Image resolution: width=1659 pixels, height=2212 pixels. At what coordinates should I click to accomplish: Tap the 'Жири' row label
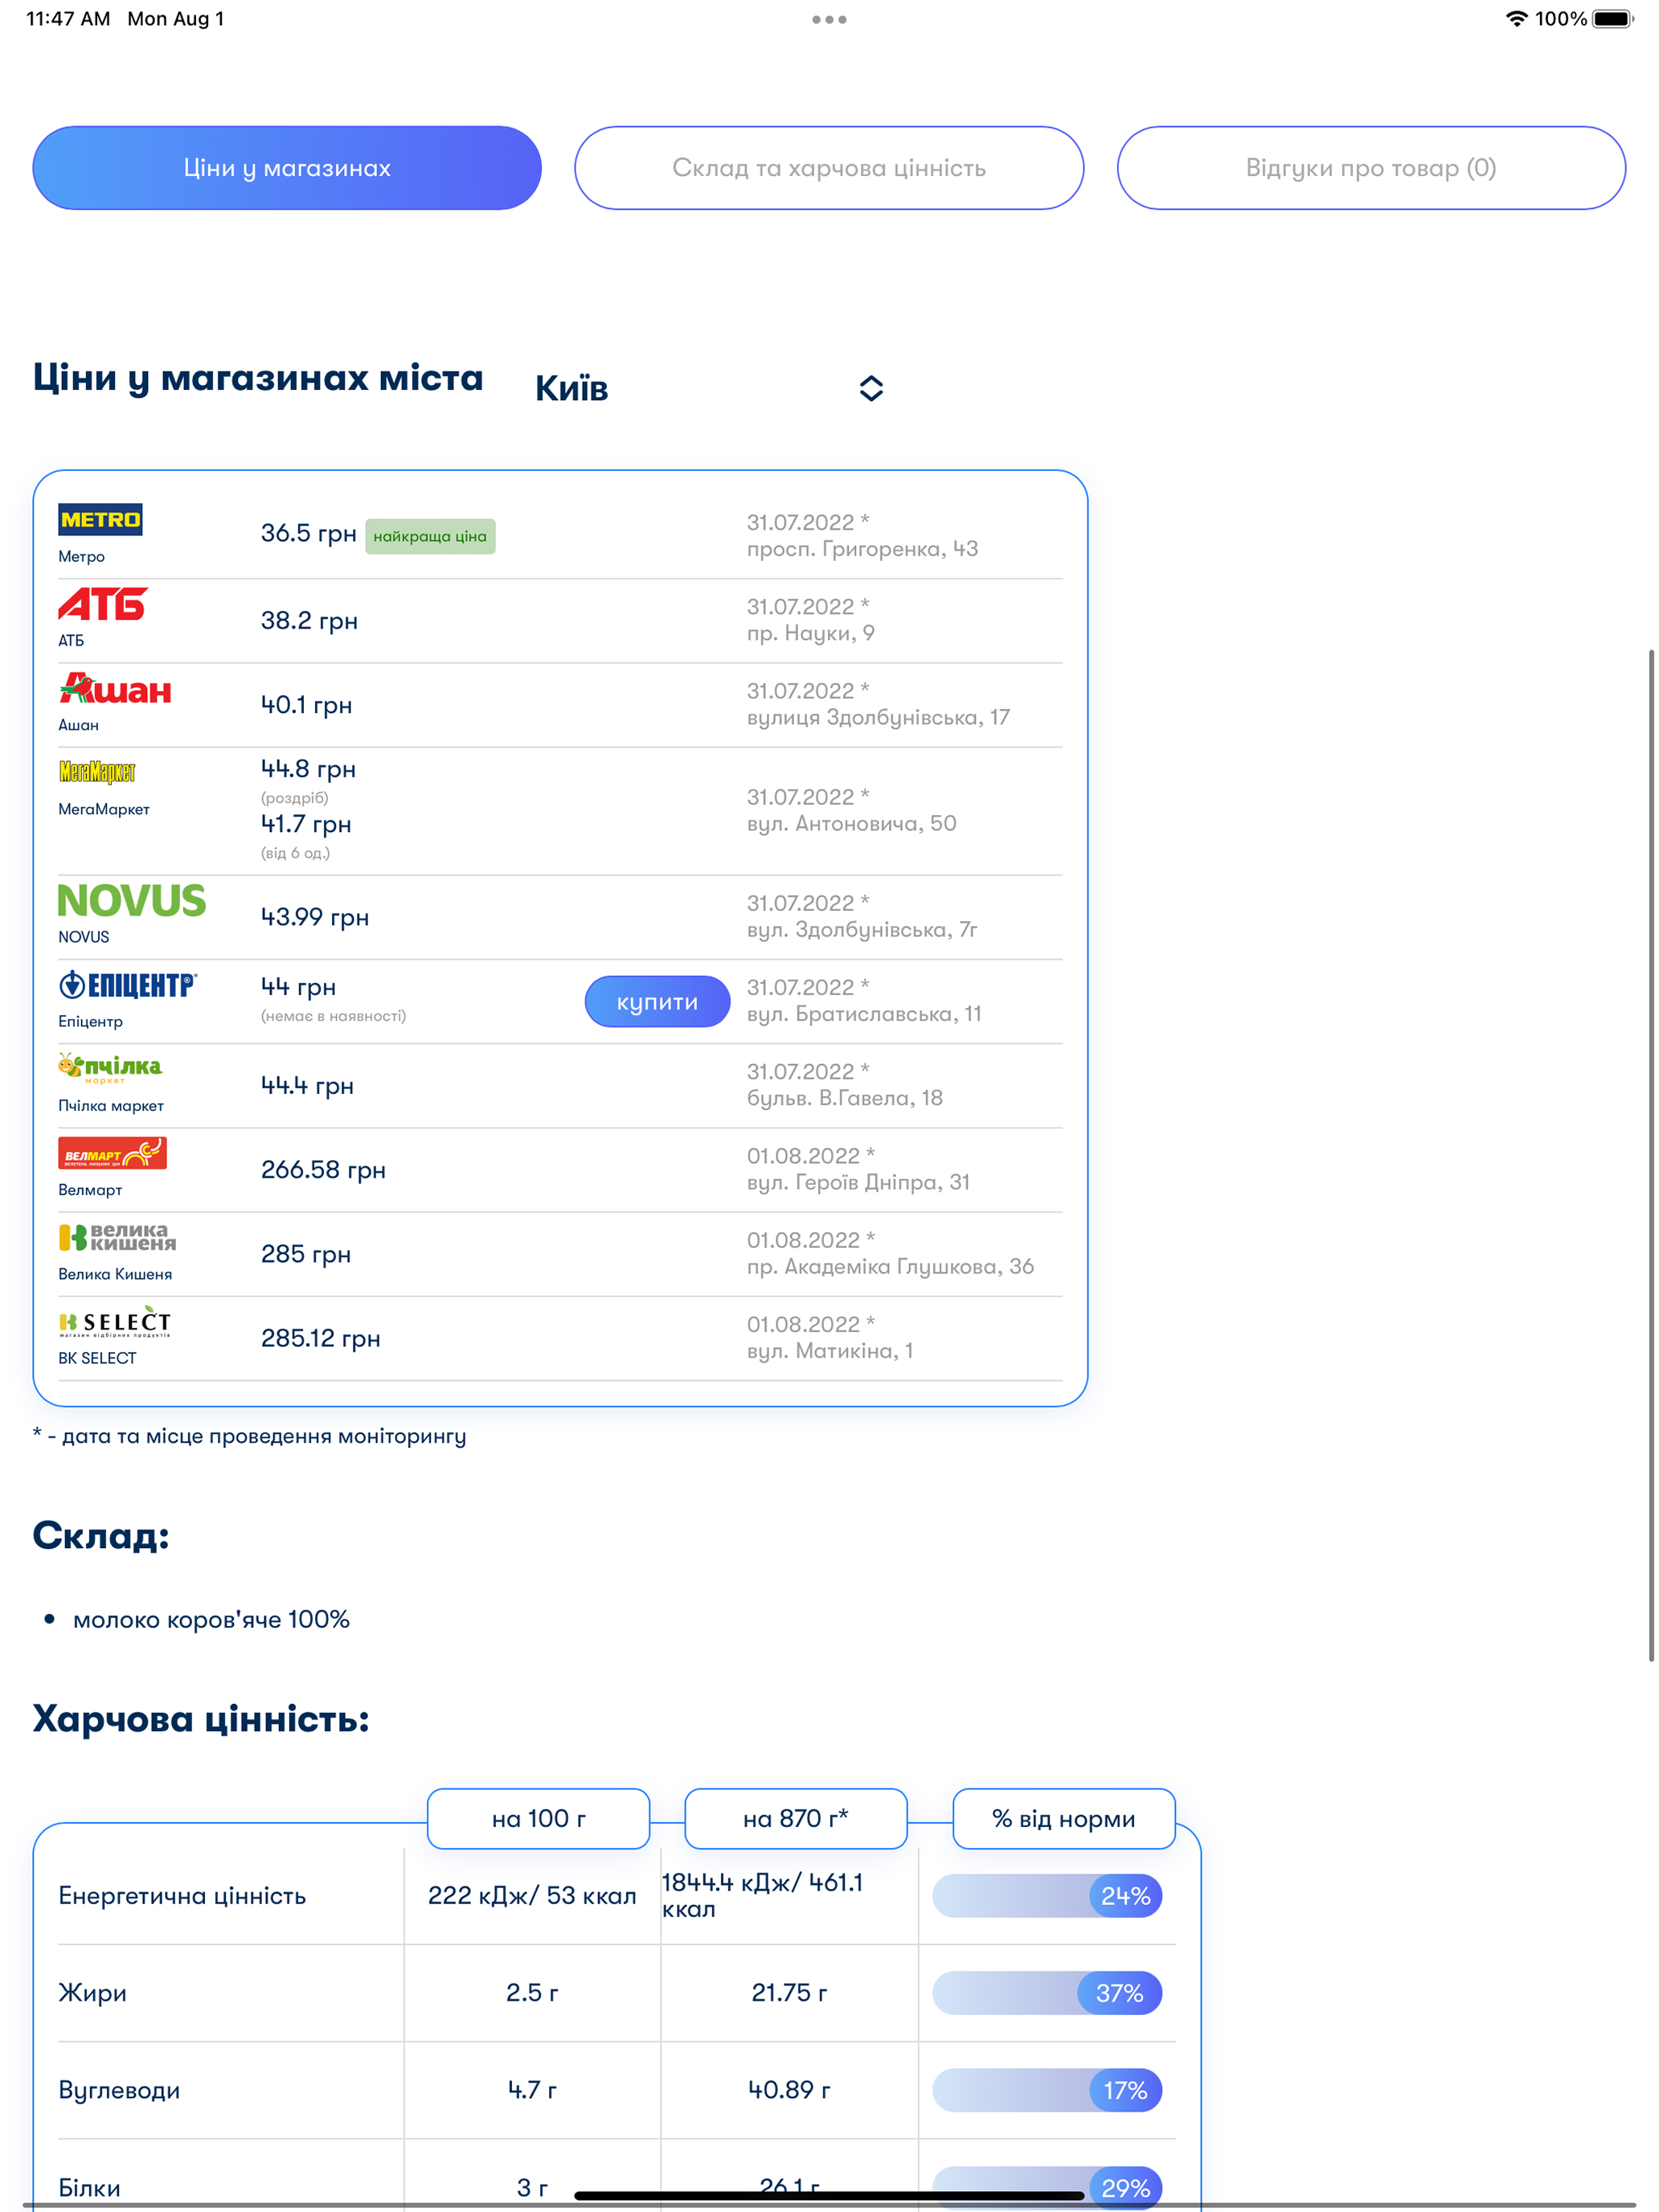coord(92,1993)
